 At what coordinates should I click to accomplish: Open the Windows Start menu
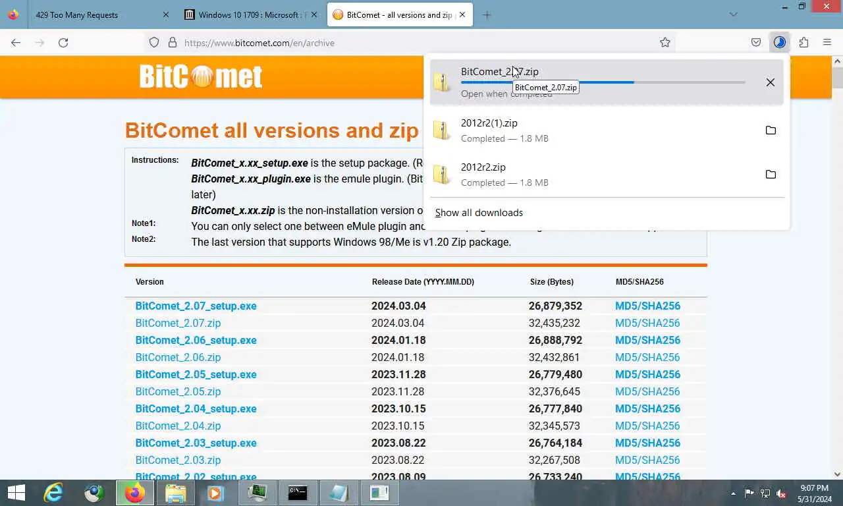tap(16, 493)
